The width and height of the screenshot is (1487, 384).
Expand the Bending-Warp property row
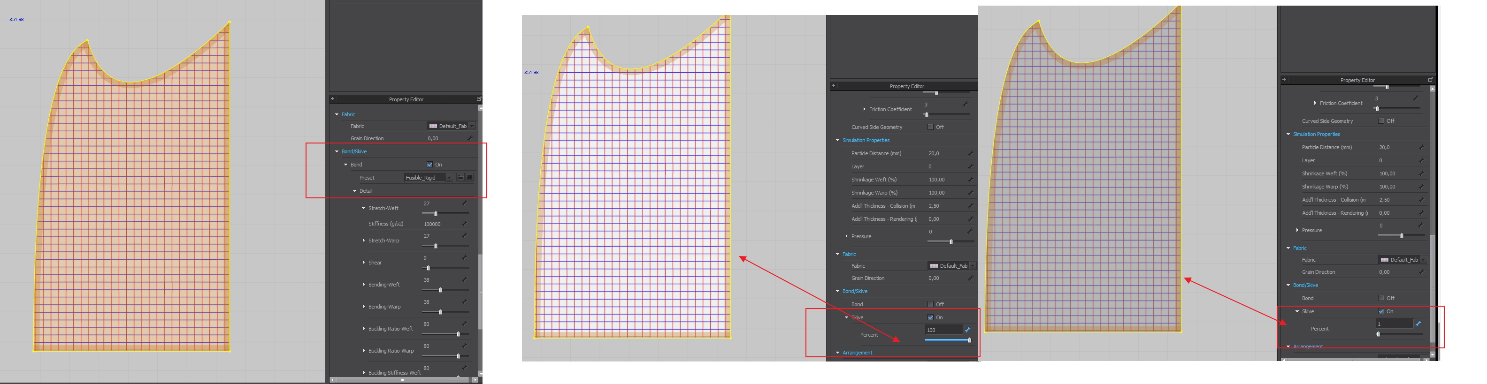[x=364, y=307]
